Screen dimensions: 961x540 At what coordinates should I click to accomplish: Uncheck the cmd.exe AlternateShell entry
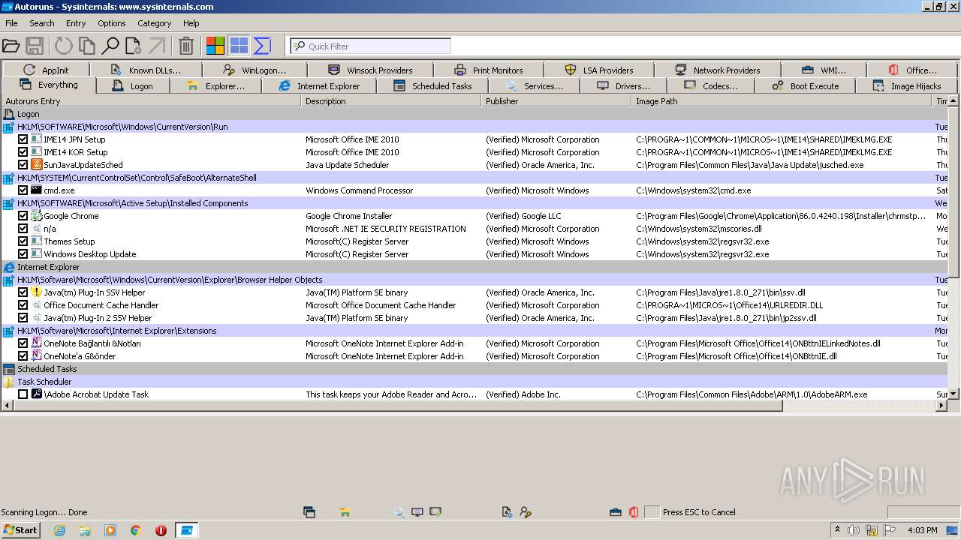[23, 190]
